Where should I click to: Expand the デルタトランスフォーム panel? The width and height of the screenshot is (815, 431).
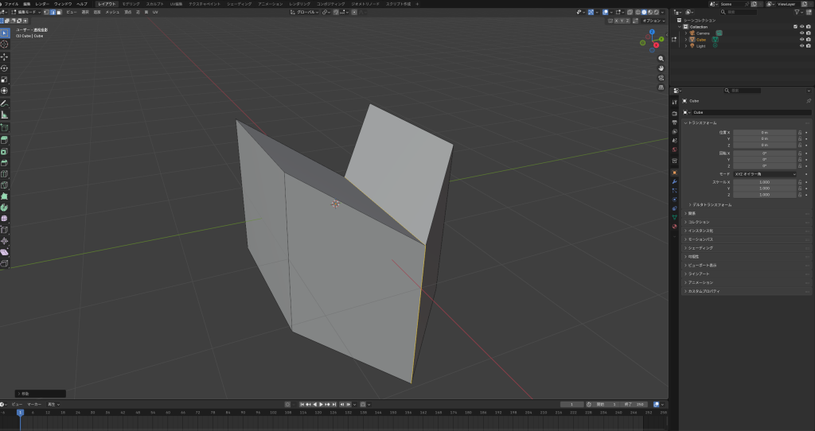point(711,205)
